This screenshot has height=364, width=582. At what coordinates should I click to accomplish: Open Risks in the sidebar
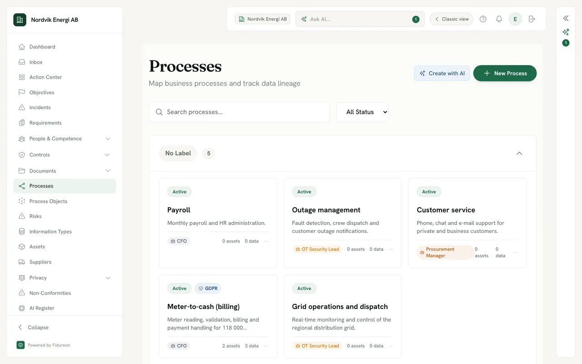coord(65,216)
